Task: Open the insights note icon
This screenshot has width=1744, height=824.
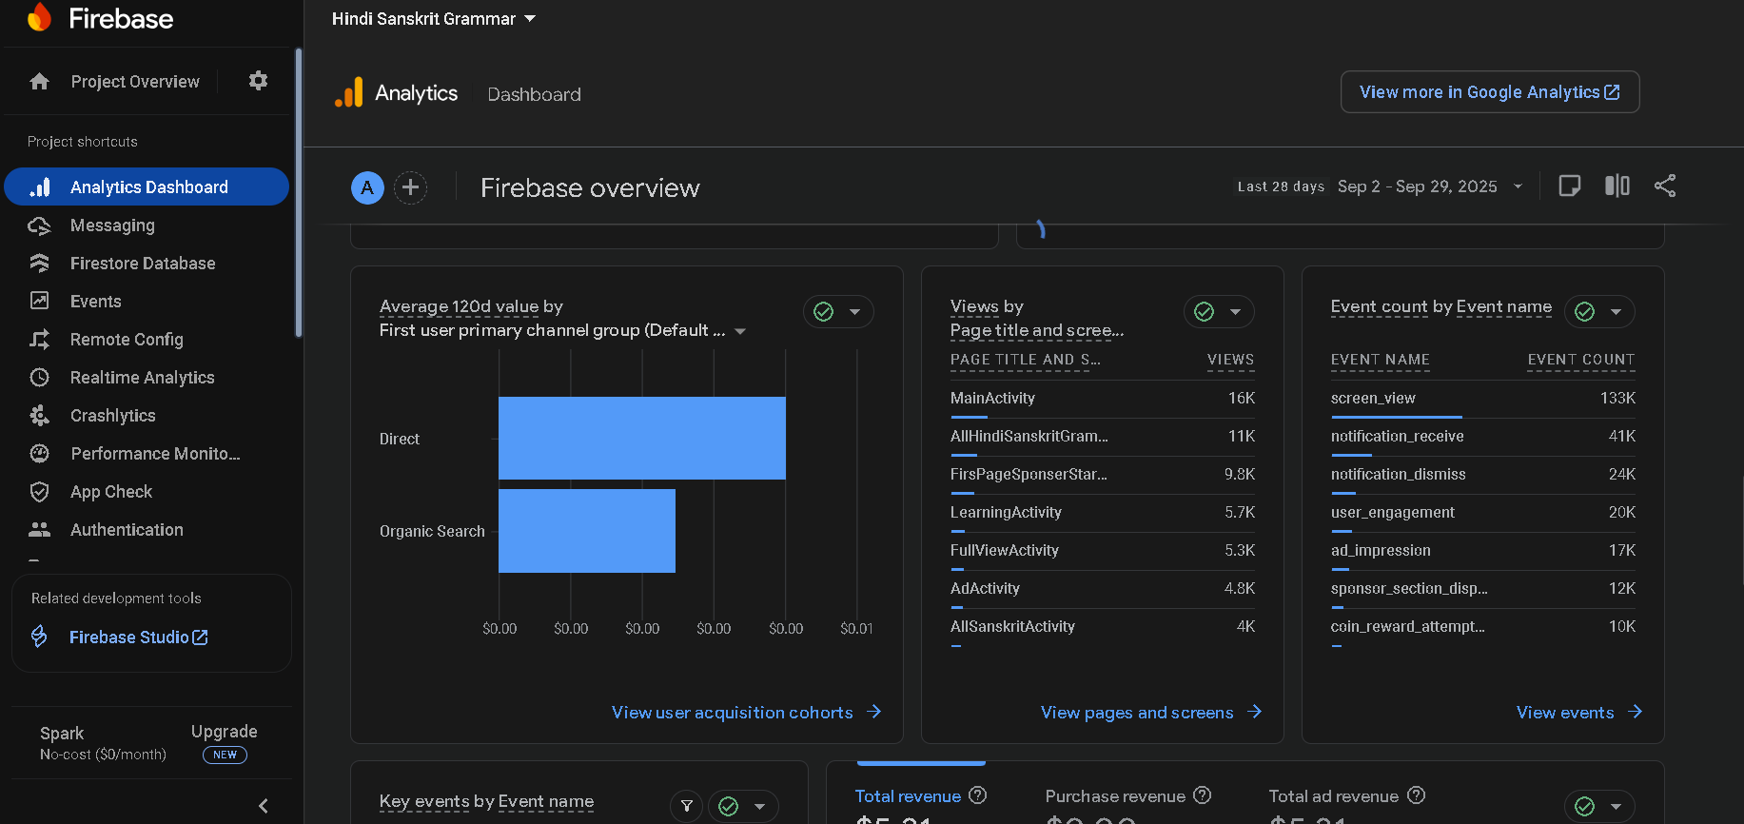Action: (x=1569, y=186)
